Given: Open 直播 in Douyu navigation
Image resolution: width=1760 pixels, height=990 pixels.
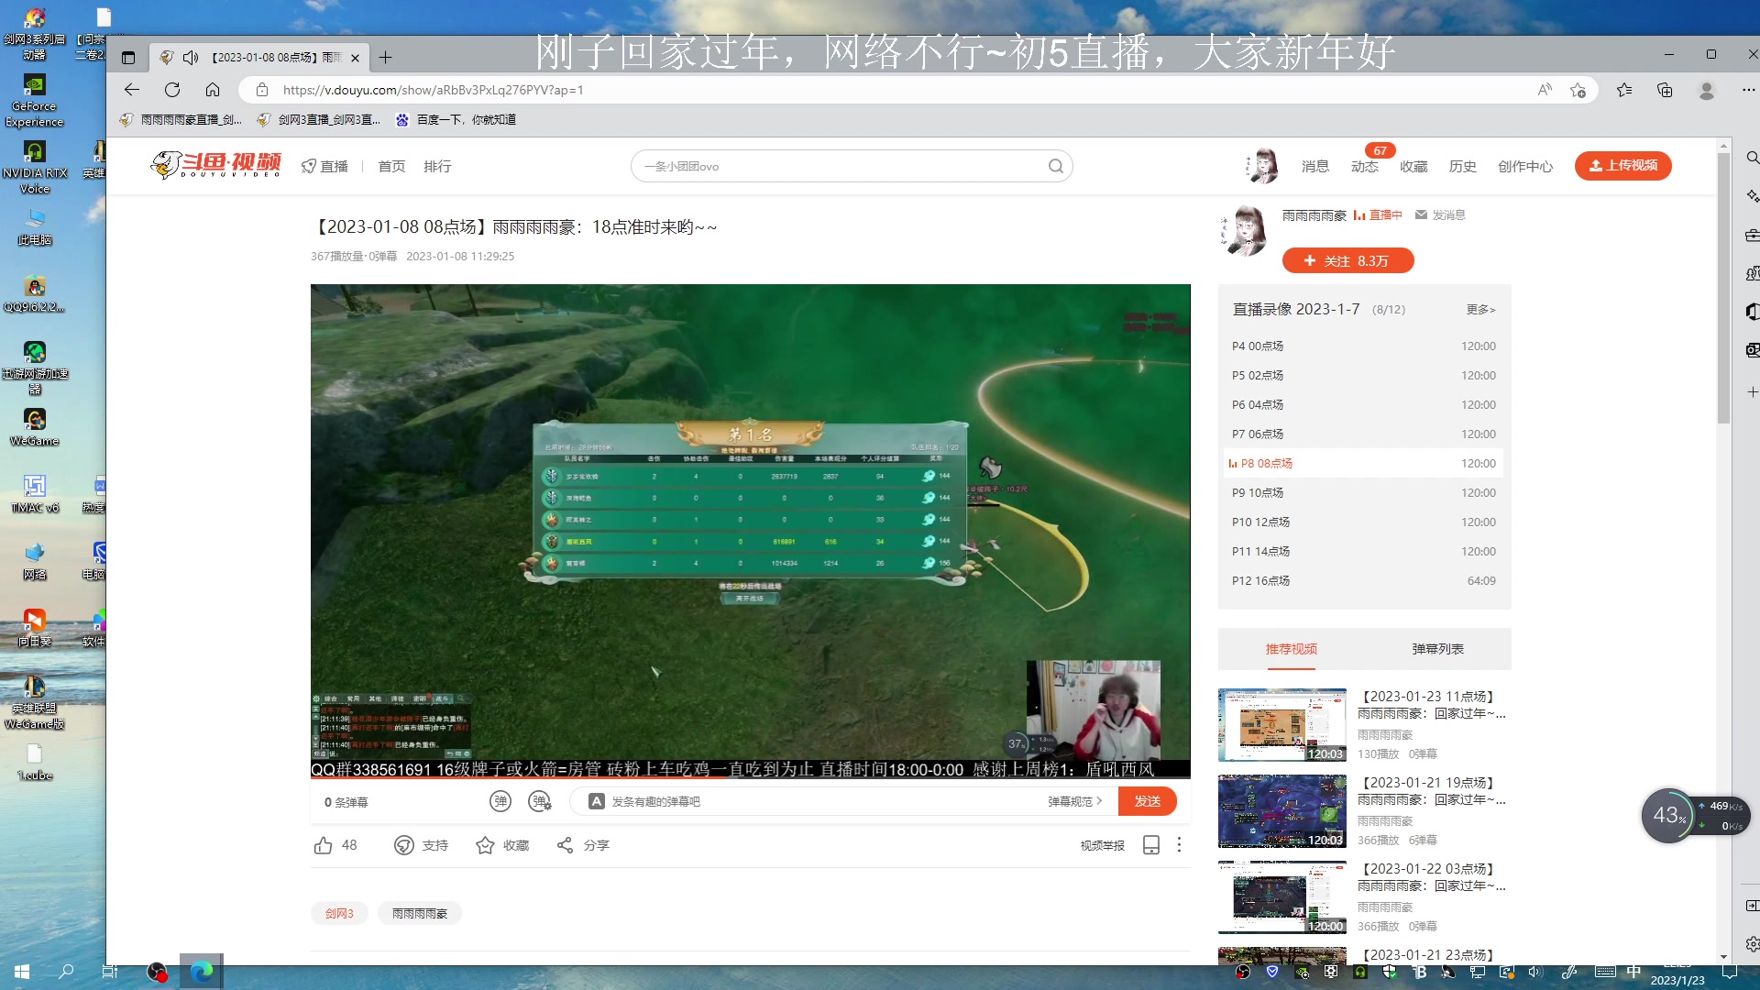Looking at the screenshot, I should pyautogui.click(x=325, y=166).
